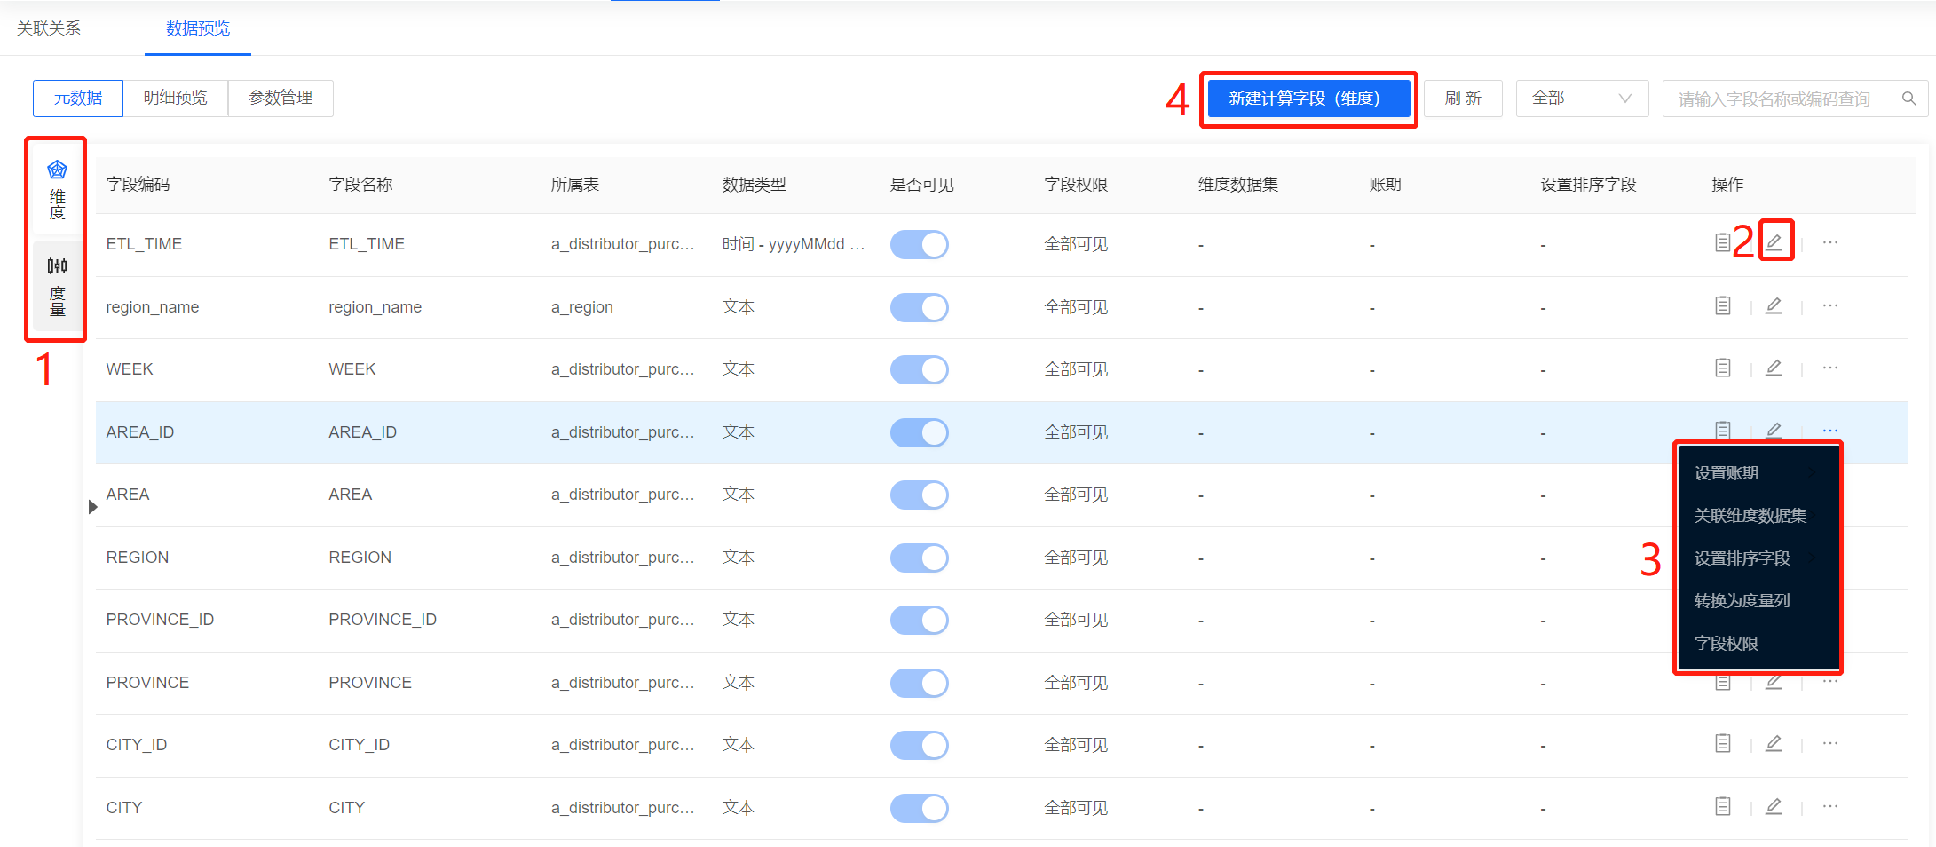The image size is (1936, 847).
Task: Toggle visibility switch for WEEK
Action: (920, 369)
